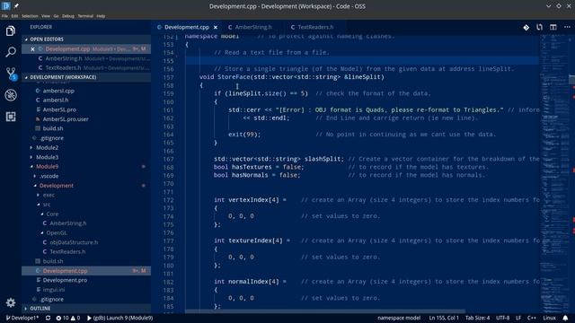Open ambersl.h in the file tree
575x323 pixels.
tap(86, 100)
